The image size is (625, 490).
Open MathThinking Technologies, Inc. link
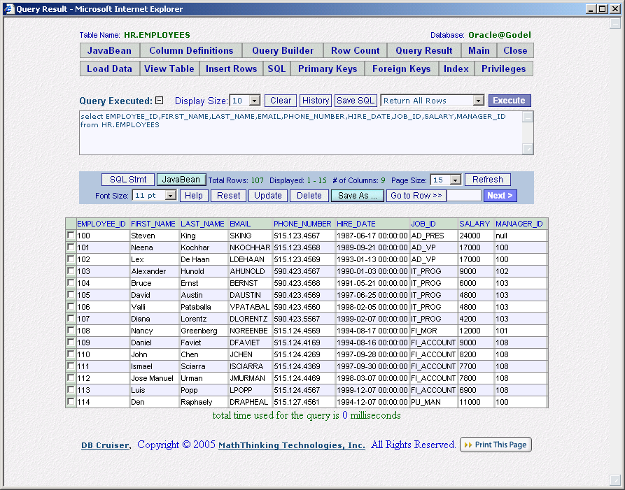pyautogui.click(x=292, y=445)
